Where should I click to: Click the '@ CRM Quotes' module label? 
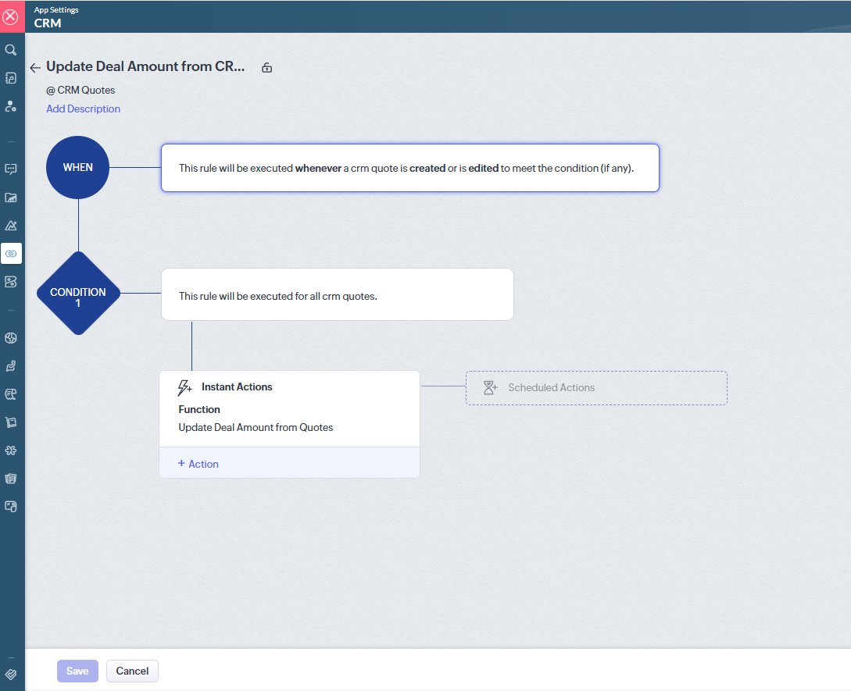(80, 90)
